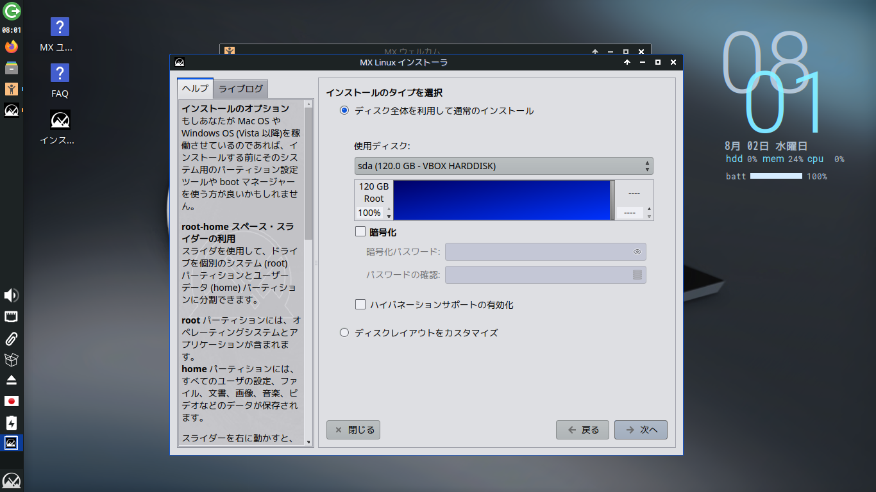Click the highlighted workspace pager icon
The width and height of the screenshot is (876, 492).
pyautogui.click(x=12, y=443)
